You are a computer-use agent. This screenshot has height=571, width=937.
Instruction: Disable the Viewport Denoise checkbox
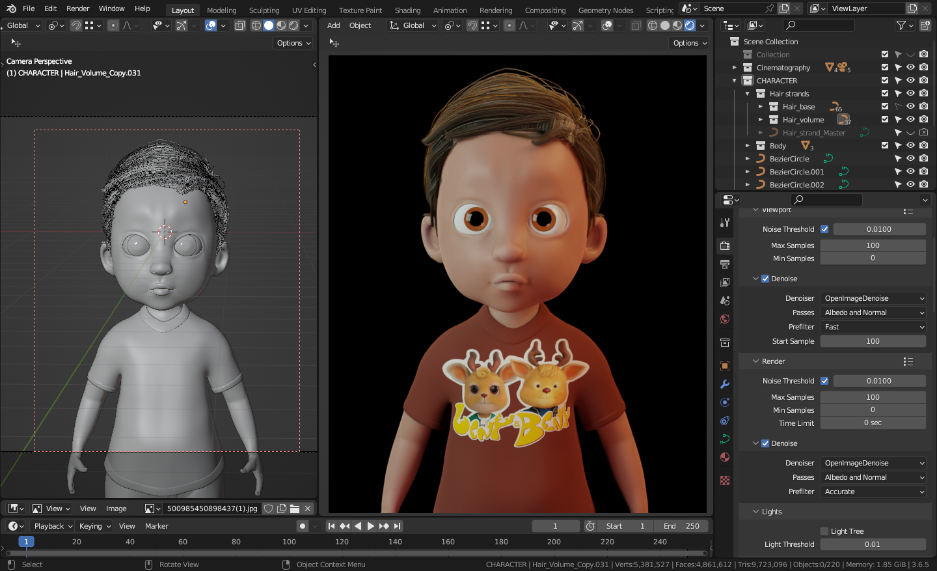[x=765, y=279]
